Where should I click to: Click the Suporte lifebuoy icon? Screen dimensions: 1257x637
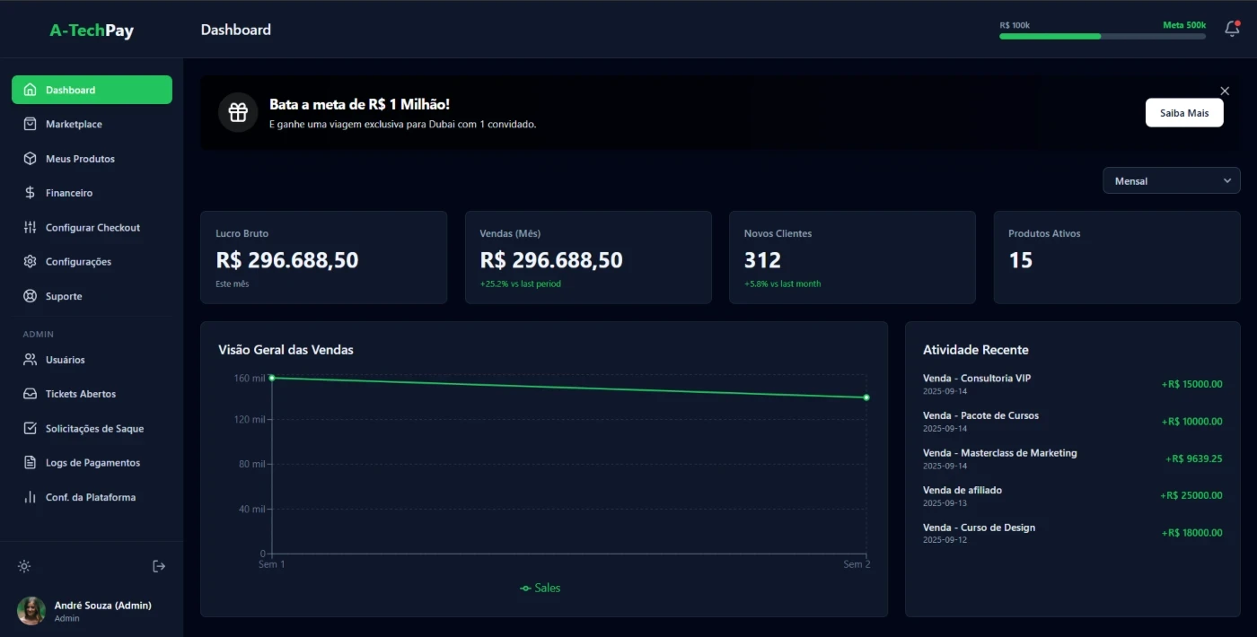[30, 296]
